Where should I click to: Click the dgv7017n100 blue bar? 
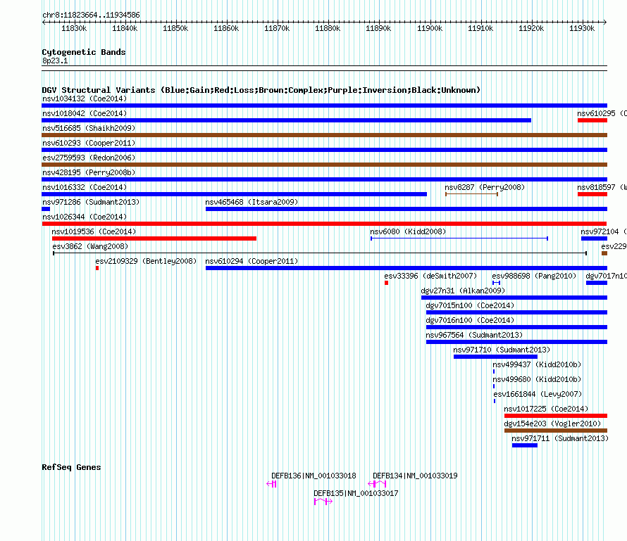click(x=596, y=283)
